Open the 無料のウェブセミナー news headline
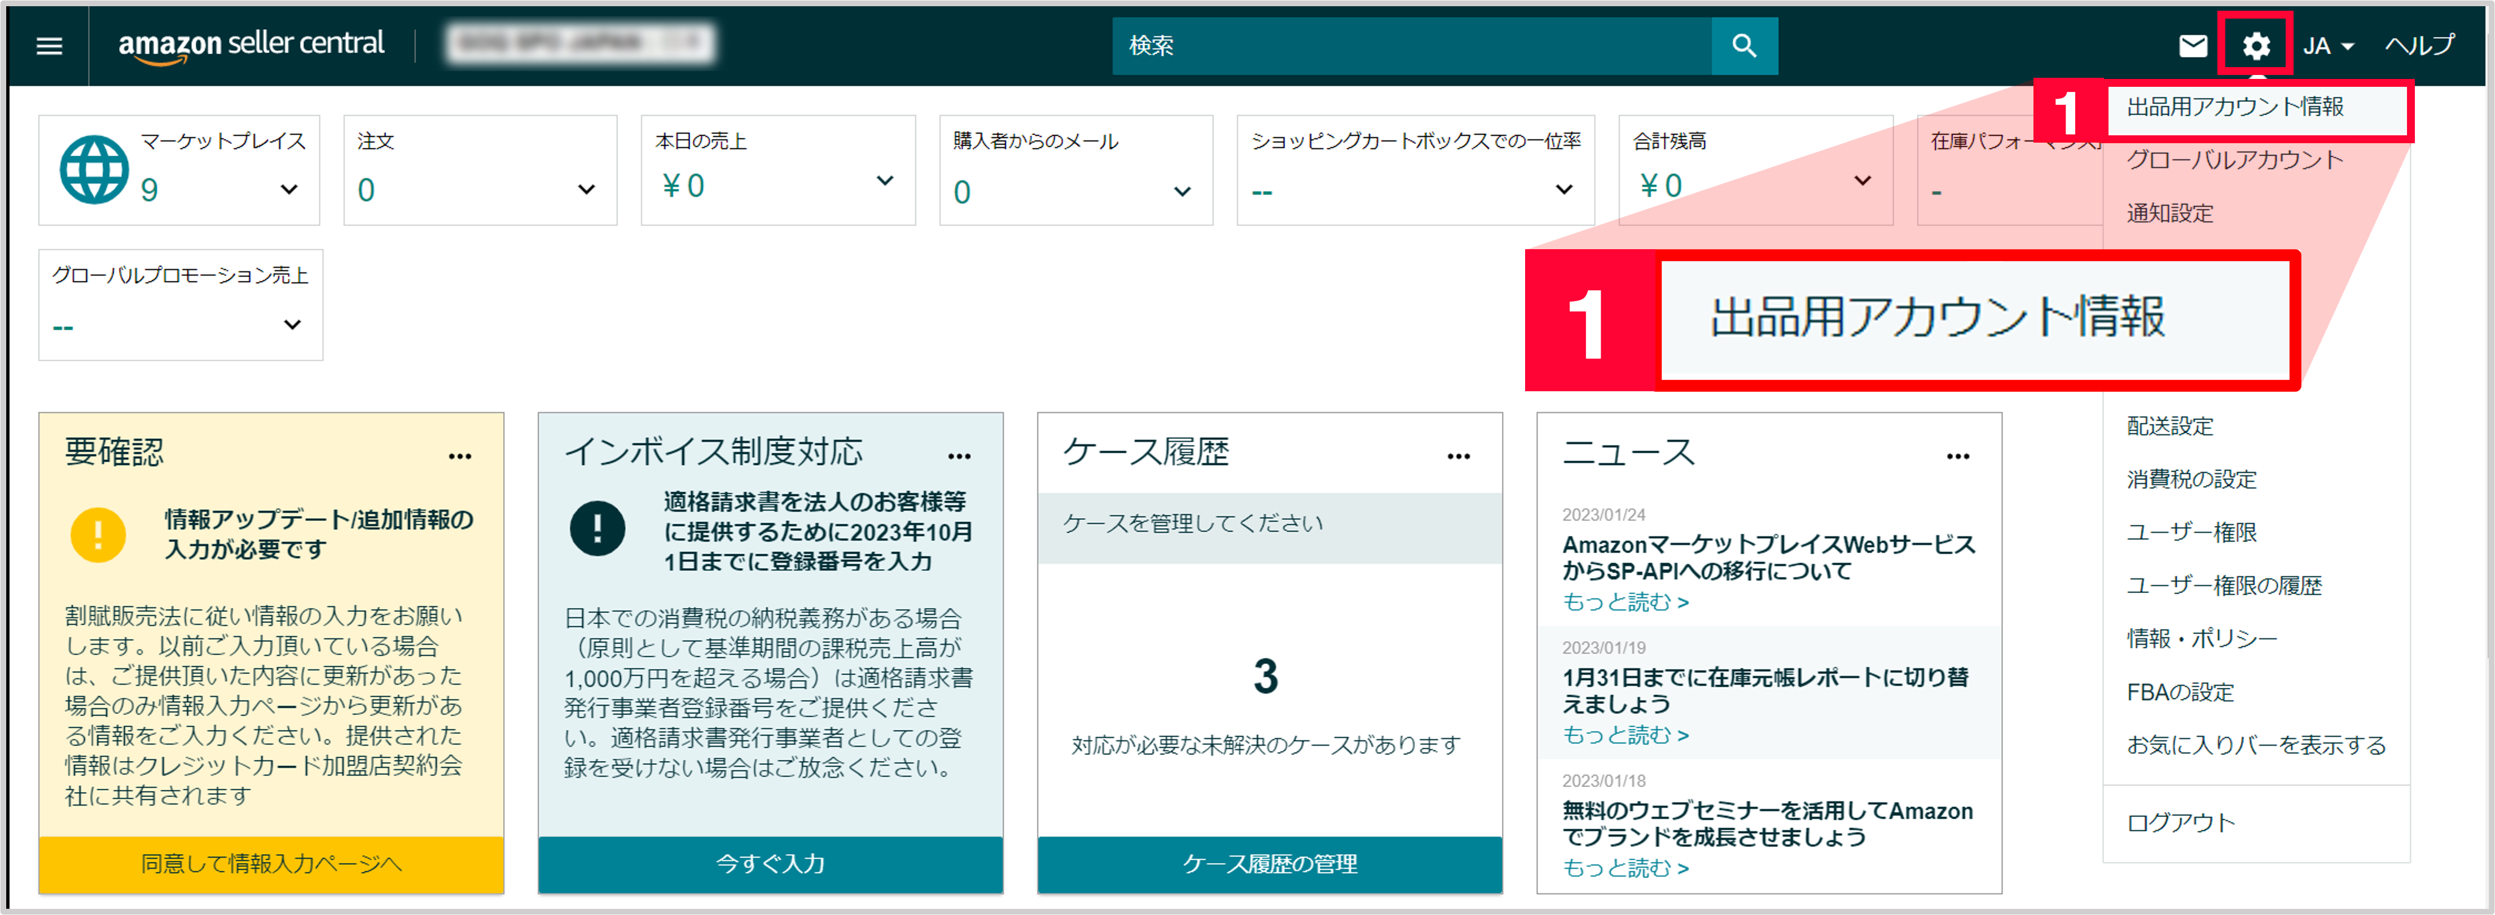Viewport: 2495px width, 915px height. tap(1767, 823)
